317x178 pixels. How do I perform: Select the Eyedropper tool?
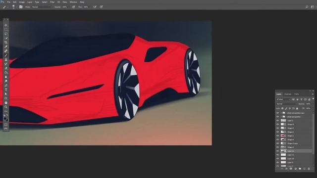6,46
